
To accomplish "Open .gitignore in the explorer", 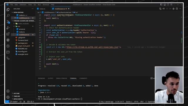I will 23,37.
